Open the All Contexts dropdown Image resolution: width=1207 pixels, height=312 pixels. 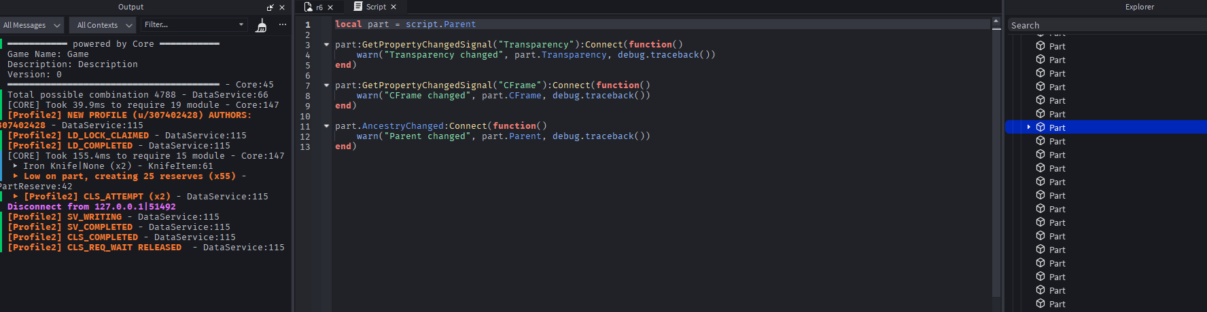tap(103, 25)
